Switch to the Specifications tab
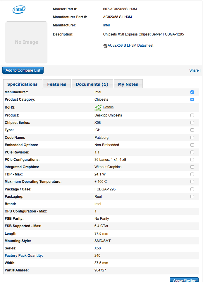Viewport: 203px width, 282px height. click(x=23, y=84)
